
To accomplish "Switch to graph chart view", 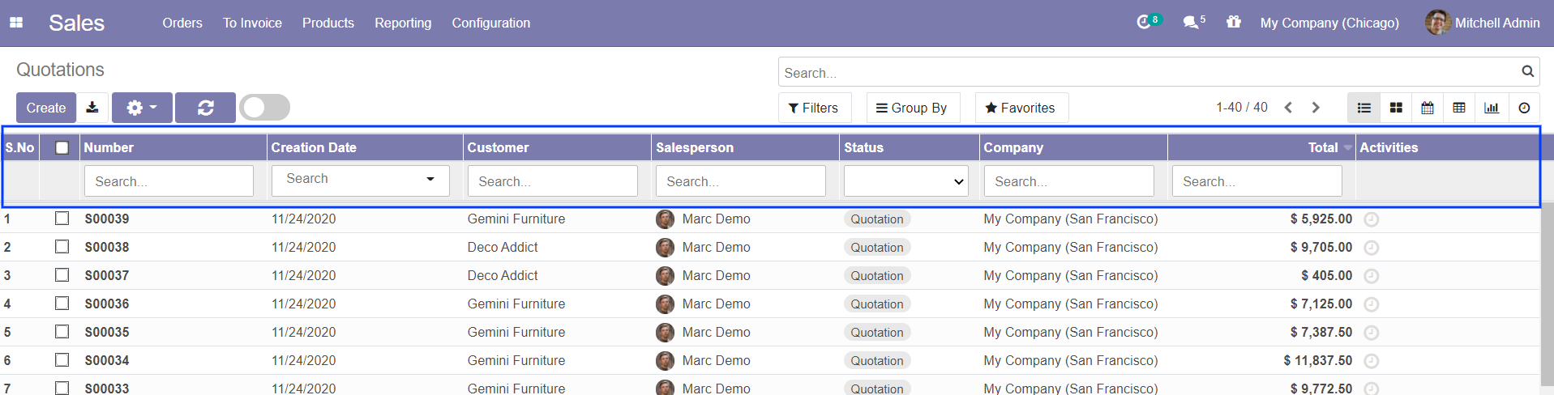I will [1492, 108].
